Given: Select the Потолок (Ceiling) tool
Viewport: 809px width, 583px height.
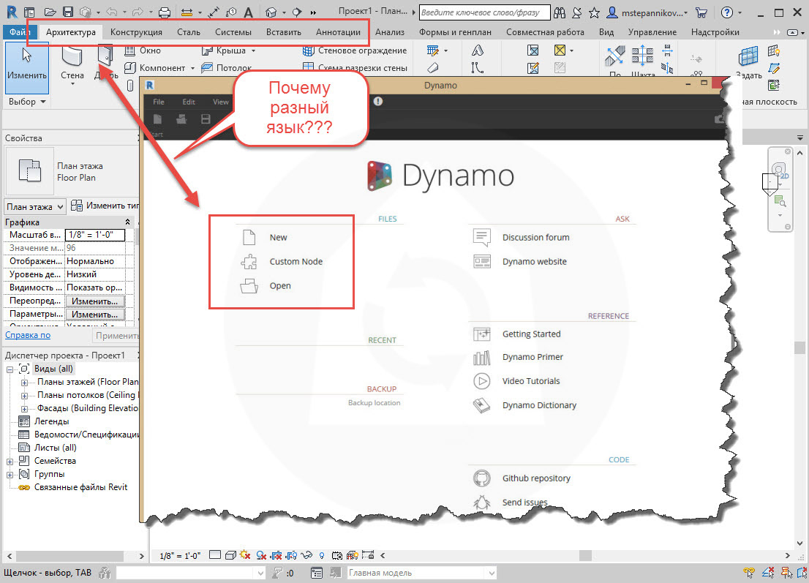Looking at the screenshot, I should [227, 67].
